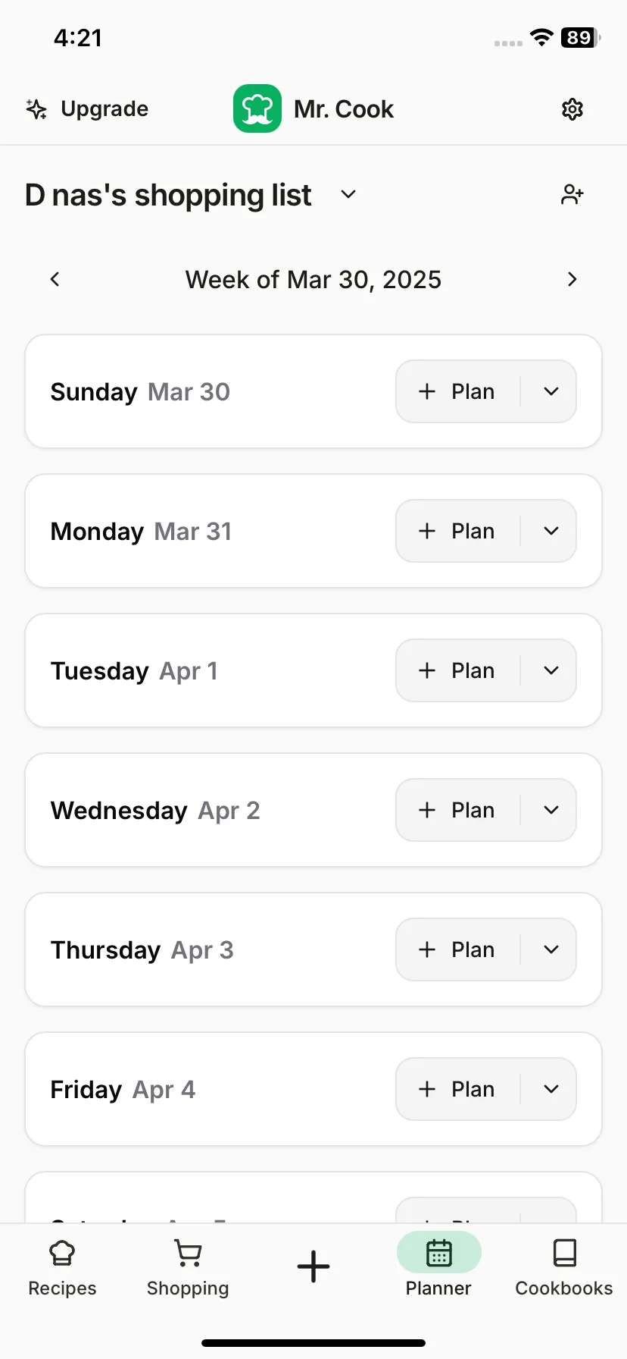This screenshot has width=627, height=1359.
Task: Expand the Thursday Apr 3 plan options
Action: click(x=551, y=949)
